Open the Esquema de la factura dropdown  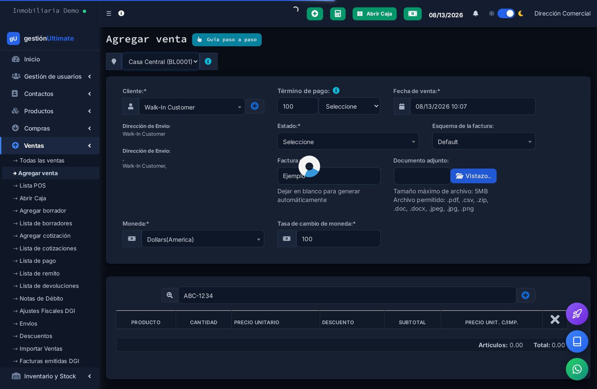point(484,141)
